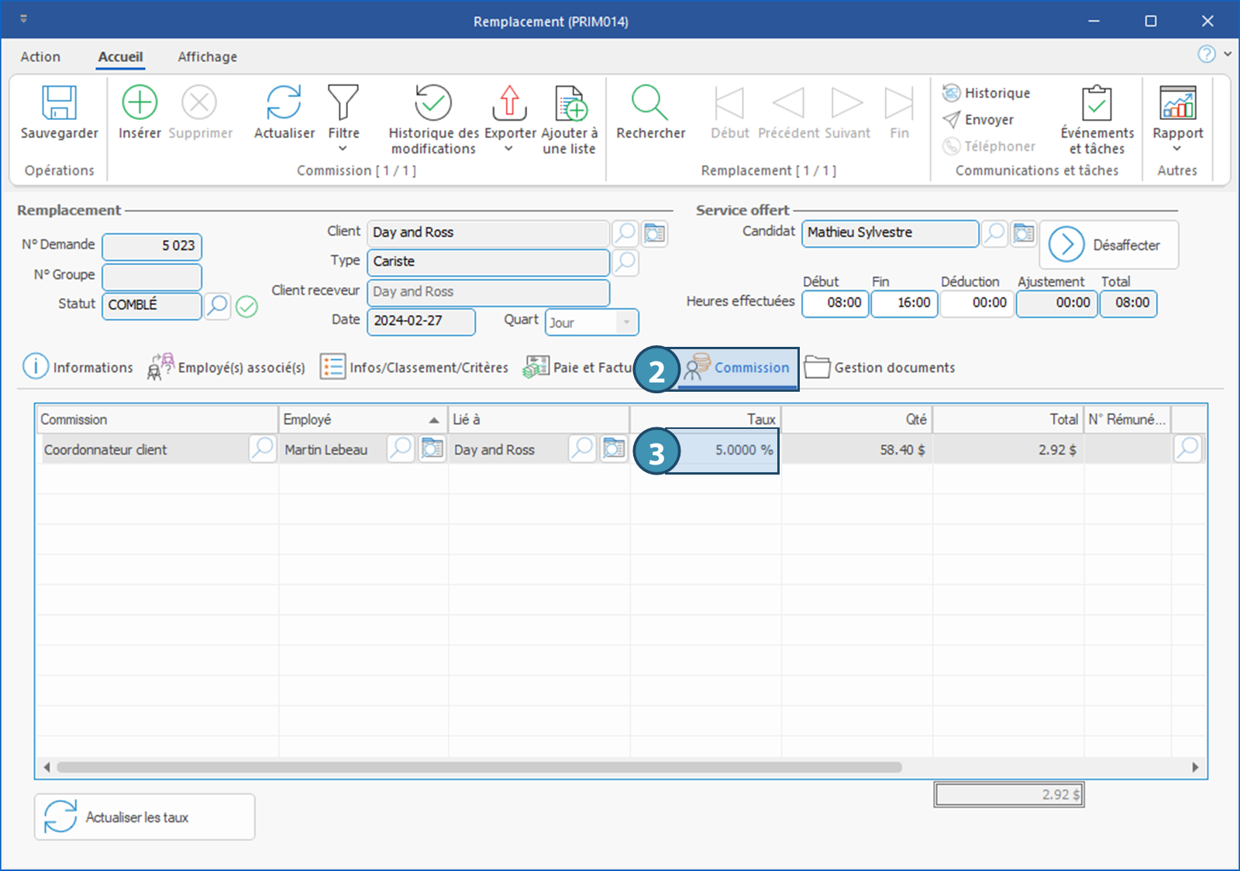1240x871 pixels.
Task: Click the Insérer green plus icon
Action: pyautogui.click(x=139, y=103)
